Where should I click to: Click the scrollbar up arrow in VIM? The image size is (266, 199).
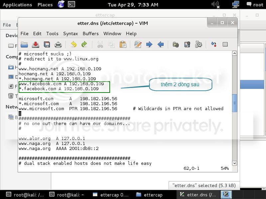[x=234, y=53]
